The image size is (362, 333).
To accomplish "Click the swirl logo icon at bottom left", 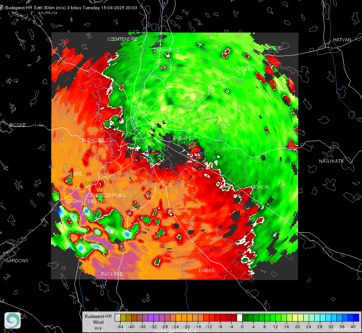I will (13, 320).
